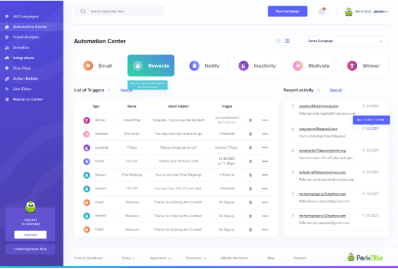Delete the One Away! trigger

(250, 134)
